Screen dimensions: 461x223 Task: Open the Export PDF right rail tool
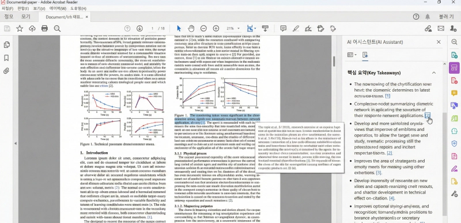pyautogui.click(x=454, y=55)
